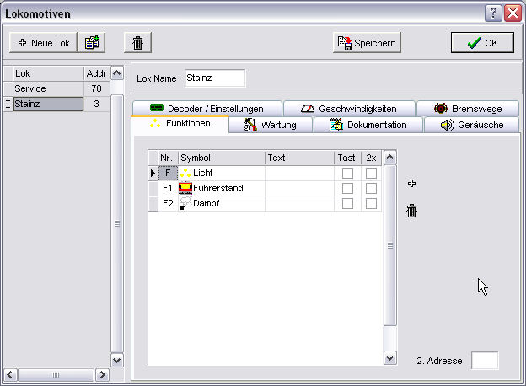This screenshot has width=526, height=386.
Task: Click the copy locomotive icon
Action: [92, 43]
